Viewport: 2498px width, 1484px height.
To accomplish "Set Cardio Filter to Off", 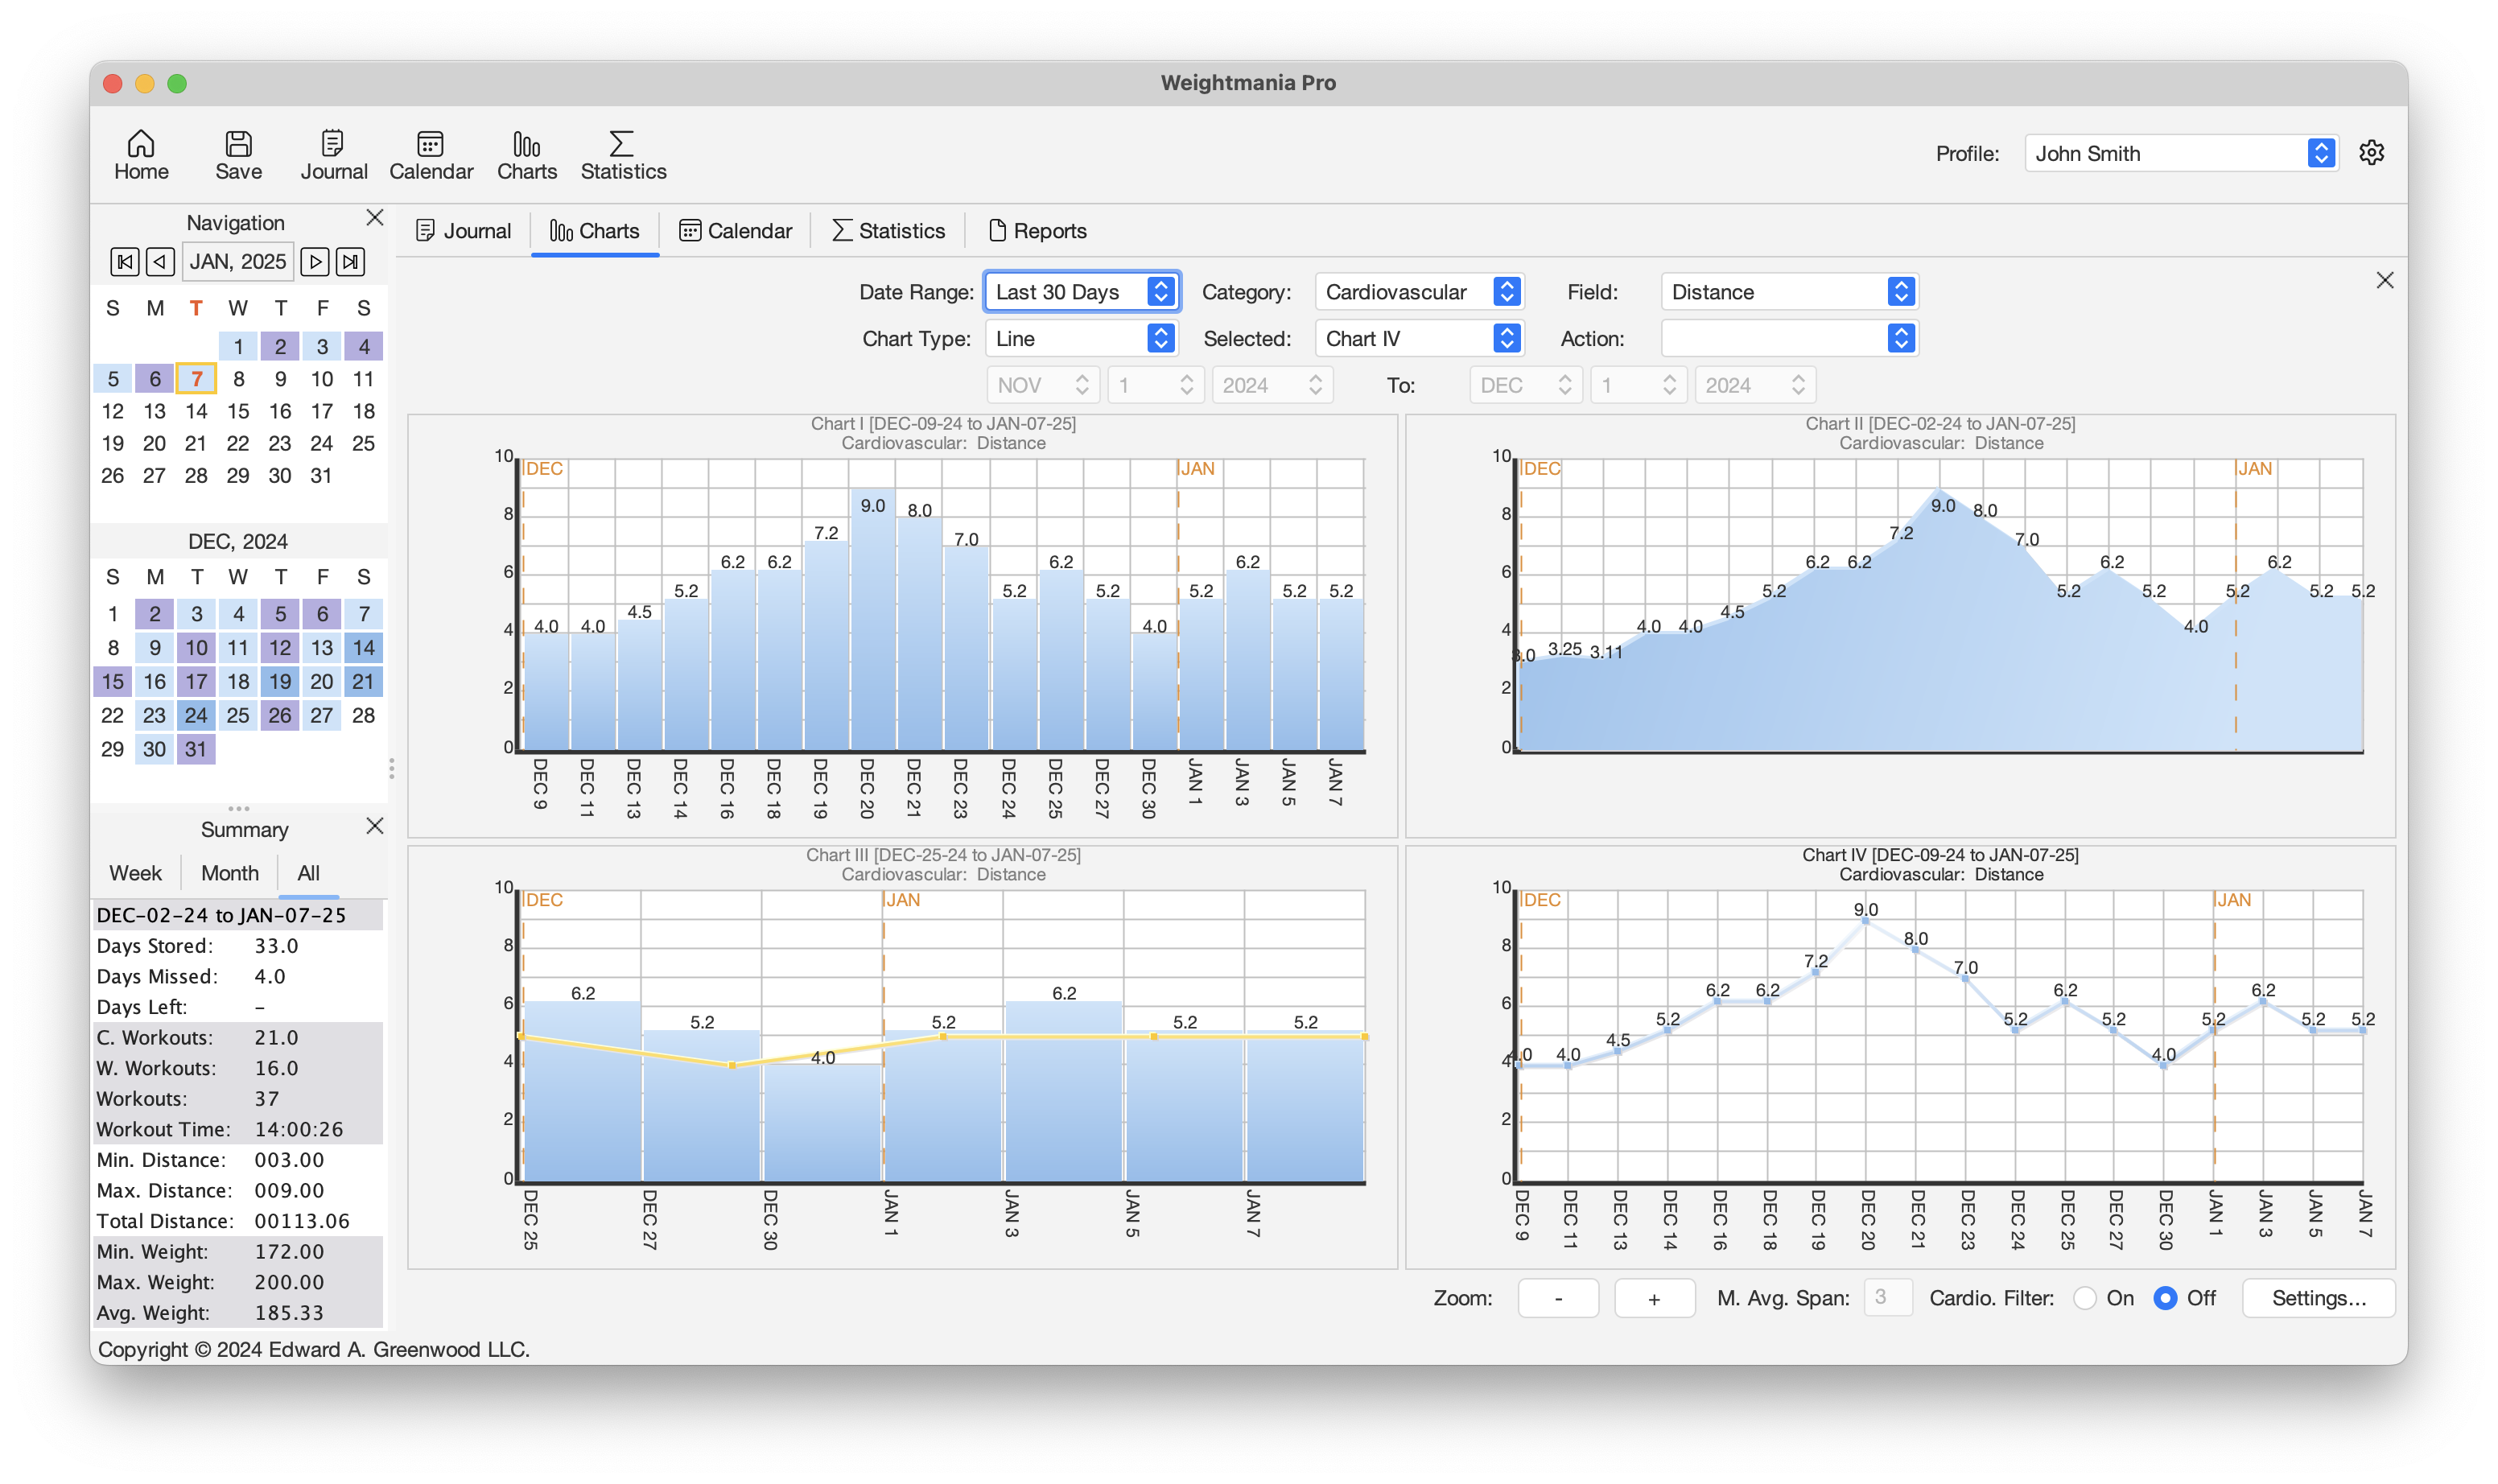I will [2165, 1298].
